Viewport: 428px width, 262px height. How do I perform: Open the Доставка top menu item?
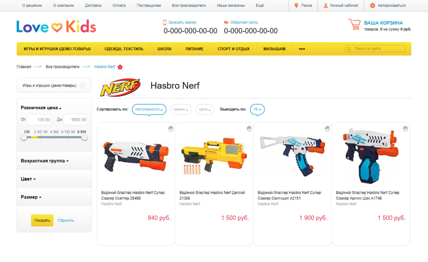tap(93, 5)
